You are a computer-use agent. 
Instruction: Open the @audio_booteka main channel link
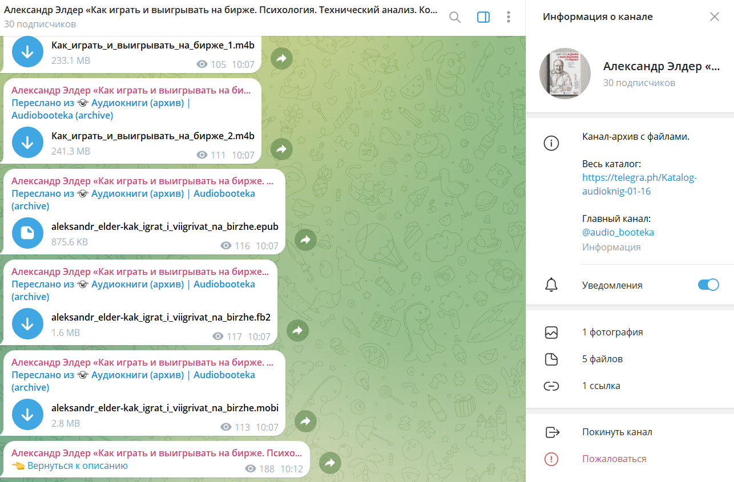[618, 232]
